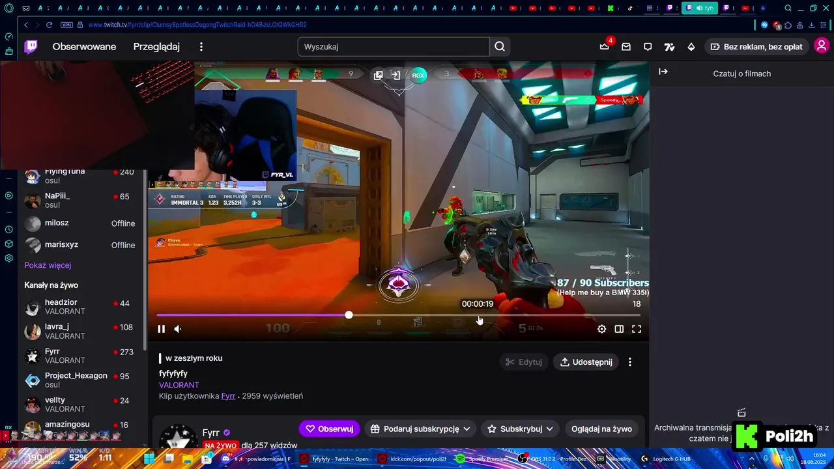Click the Fyrr channel name heading
This screenshot has width=834, height=469.
click(x=211, y=433)
